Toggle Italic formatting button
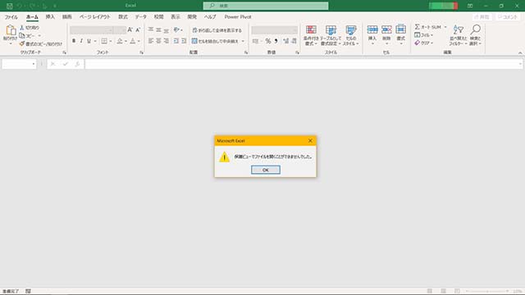Viewport: 525px width, 295px height. click(81, 41)
